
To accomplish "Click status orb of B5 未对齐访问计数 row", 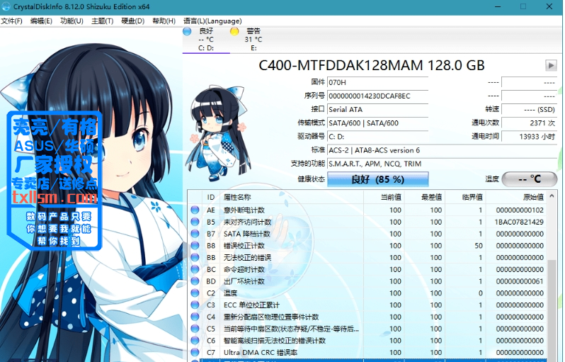I will click(x=195, y=222).
